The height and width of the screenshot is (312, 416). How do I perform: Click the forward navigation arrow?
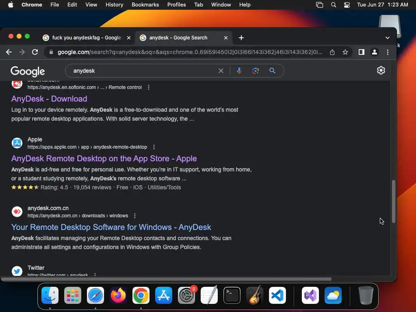click(x=22, y=52)
